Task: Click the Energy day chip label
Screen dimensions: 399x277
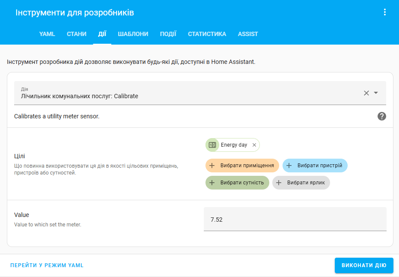Action: pos(234,145)
